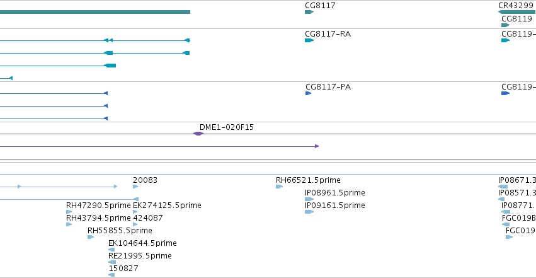The height and width of the screenshot is (278, 536).
Task: Click the RE21995.5prime feature glyph
Action: (112, 262)
